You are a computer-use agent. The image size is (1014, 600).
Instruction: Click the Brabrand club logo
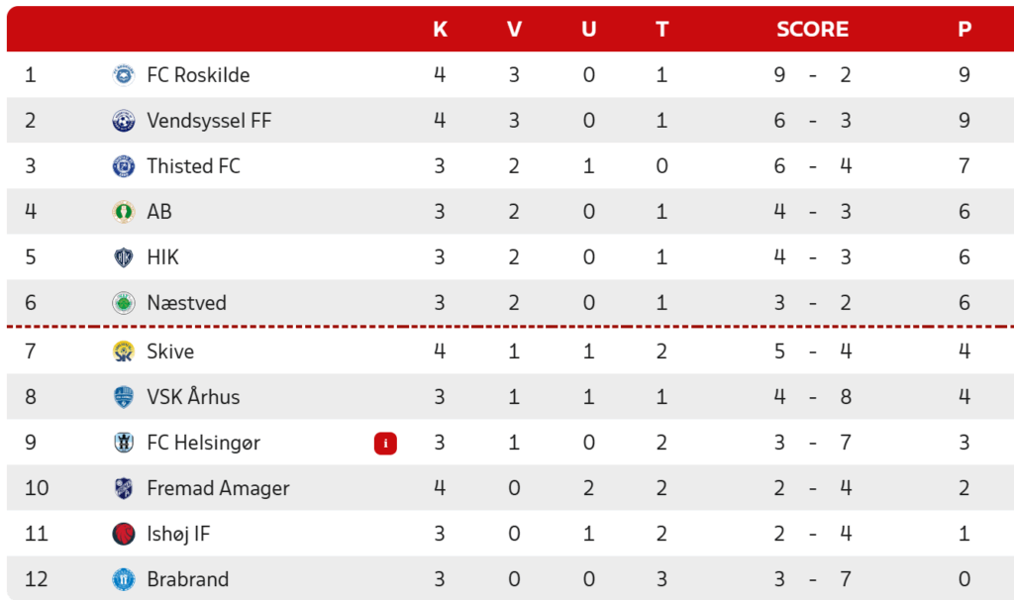click(124, 579)
